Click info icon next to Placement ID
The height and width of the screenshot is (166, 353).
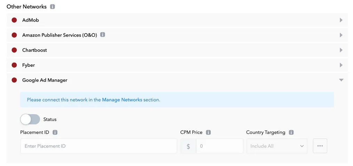click(x=55, y=133)
